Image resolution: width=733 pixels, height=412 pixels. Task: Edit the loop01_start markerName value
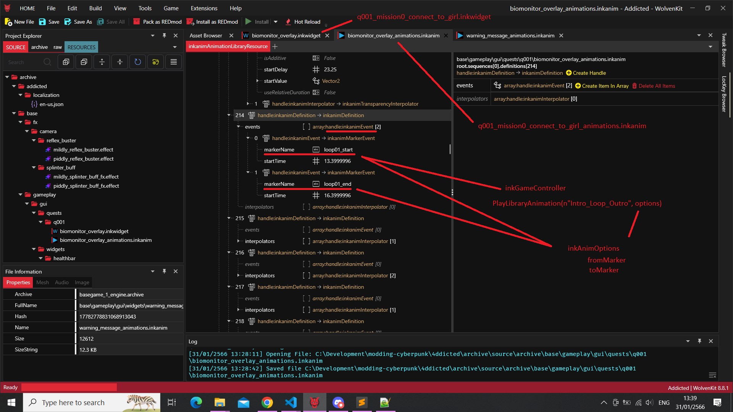tap(338, 150)
